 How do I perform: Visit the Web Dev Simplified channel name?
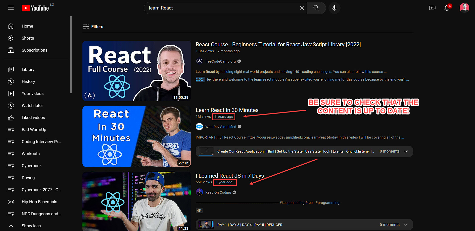[221, 127]
